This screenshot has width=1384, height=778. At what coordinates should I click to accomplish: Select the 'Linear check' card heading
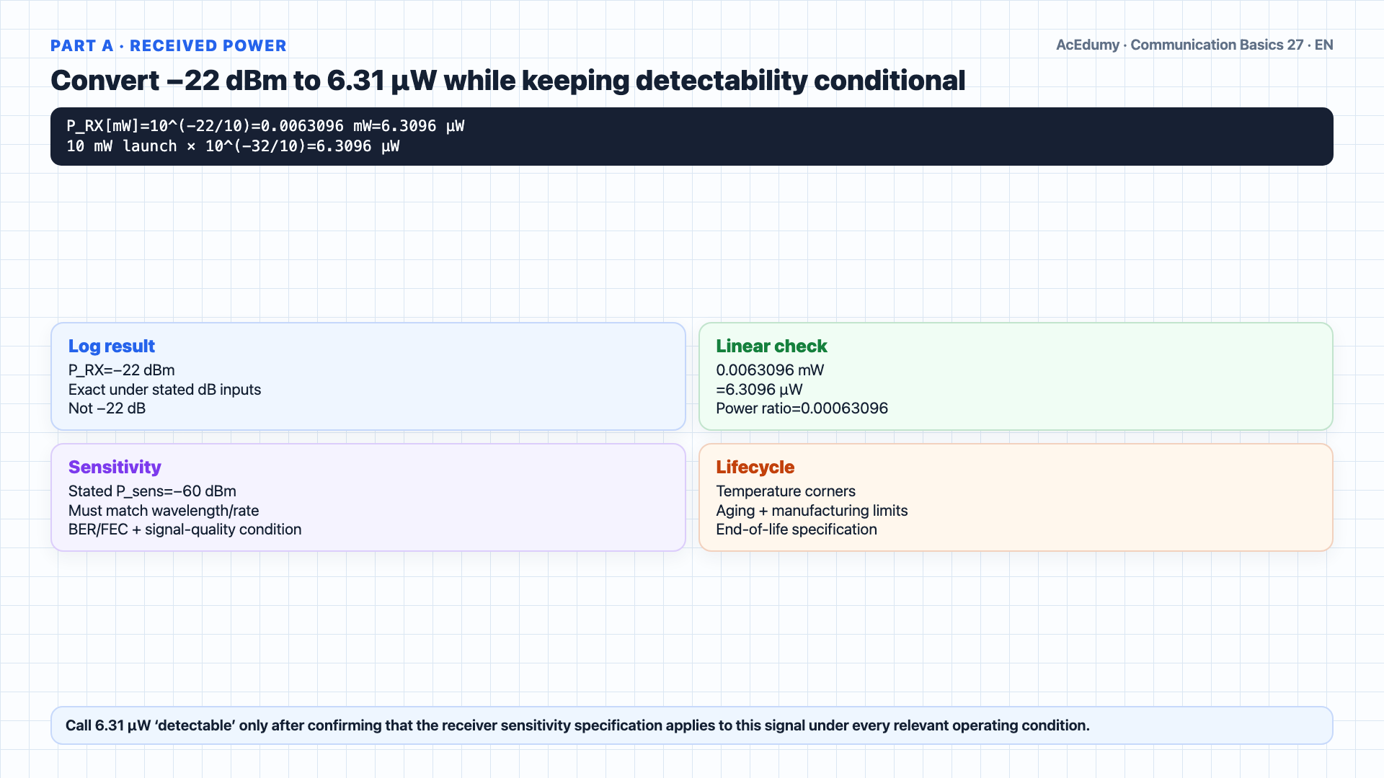(x=771, y=346)
